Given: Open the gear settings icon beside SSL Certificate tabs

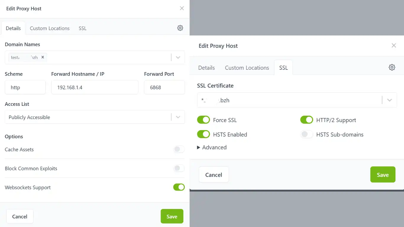Looking at the screenshot, I should (x=392, y=67).
